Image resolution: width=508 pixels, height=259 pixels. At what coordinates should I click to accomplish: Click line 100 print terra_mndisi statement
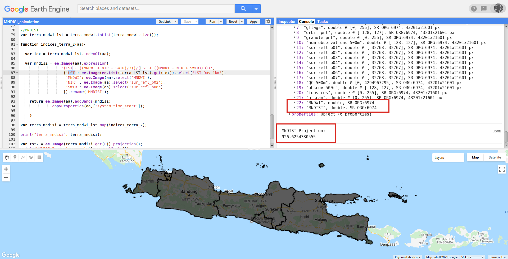(x=61, y=135)
